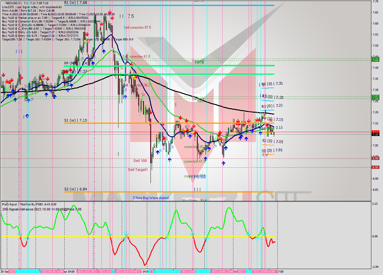Click the '2023.10.06 15:00' time marker
The image size is (383, 275).
coord(222,271)
